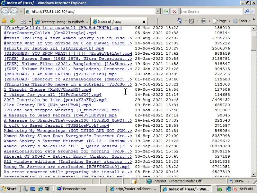Expand the feeds dropdown arrow
This screenshot has height=193, width=257.
[198, 21]
